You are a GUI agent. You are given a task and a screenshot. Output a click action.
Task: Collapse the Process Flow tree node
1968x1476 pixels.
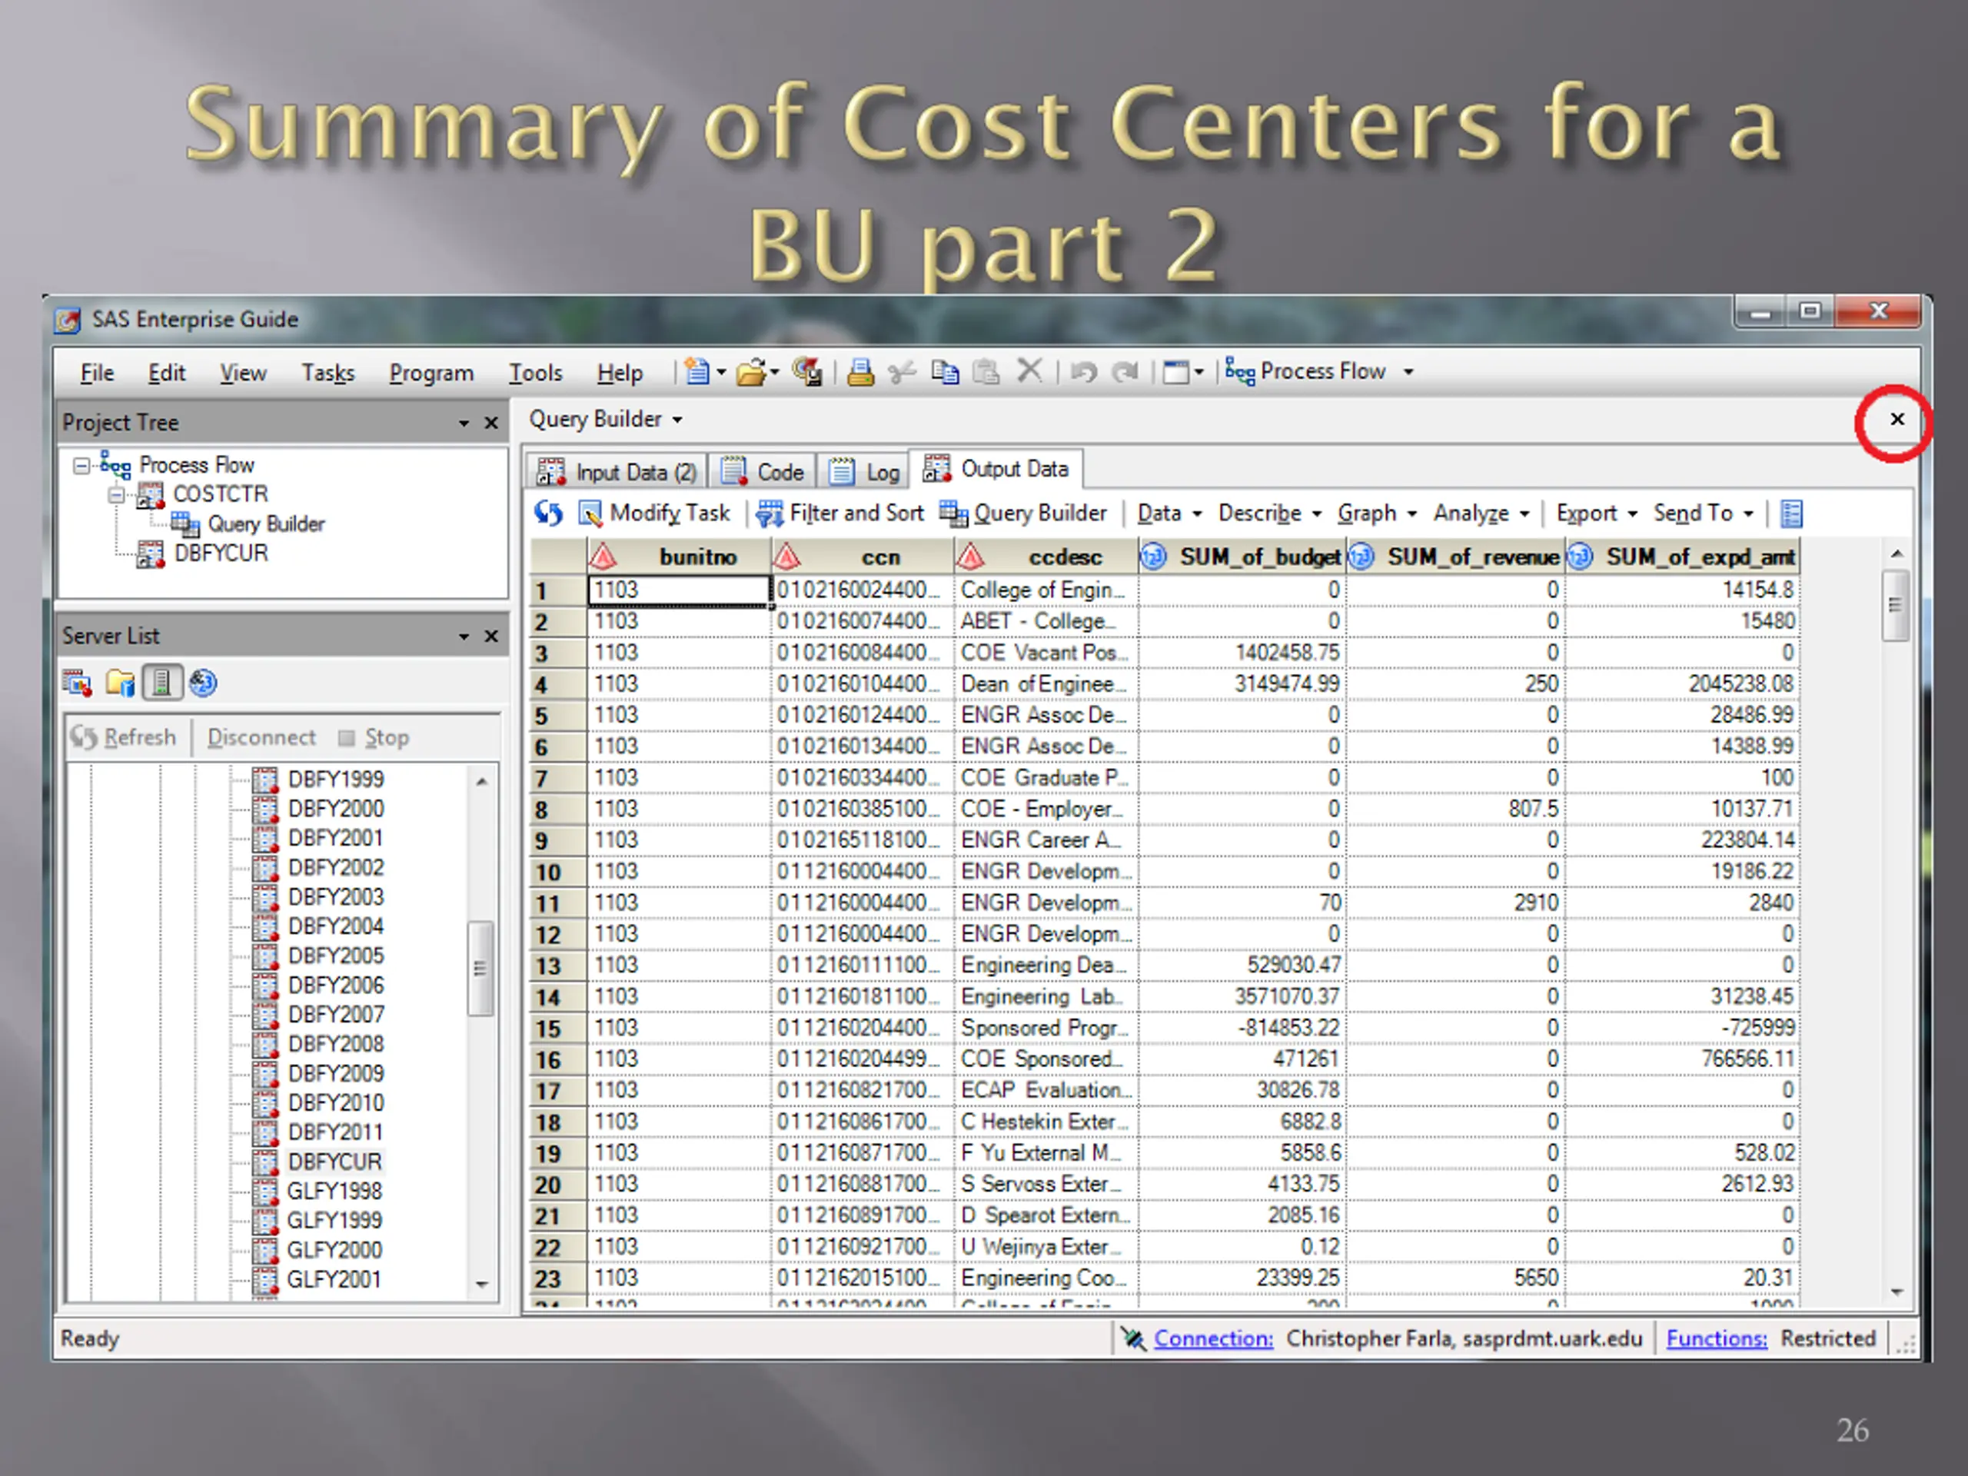81,465
